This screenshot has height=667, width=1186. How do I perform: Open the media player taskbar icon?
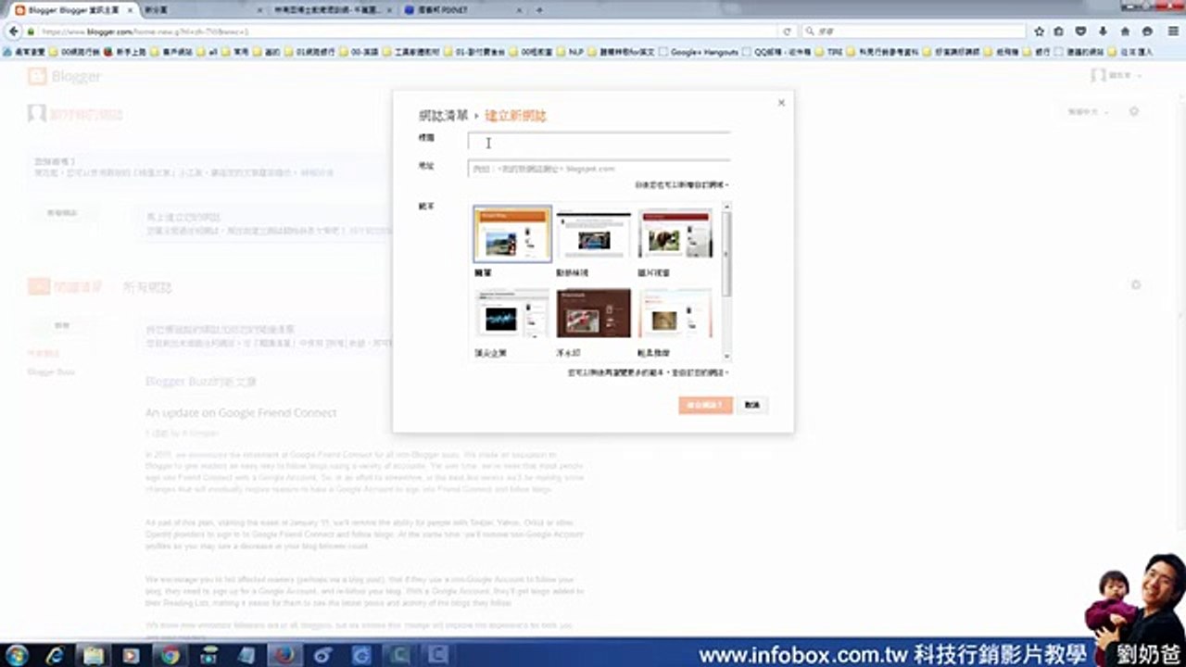point(131,655)
